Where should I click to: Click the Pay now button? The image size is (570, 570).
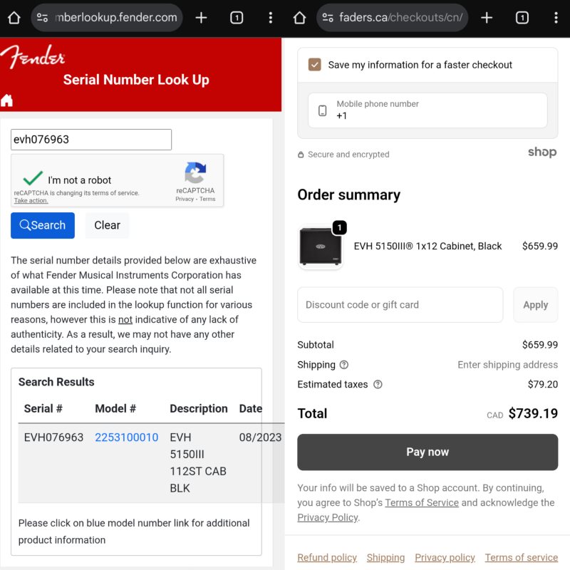(x=427, y=452)
